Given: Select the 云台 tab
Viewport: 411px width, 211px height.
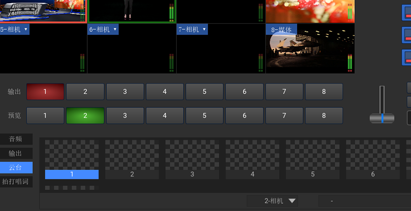Looking at the screenshot, I should pyautogui.click(x=16, y=167).
